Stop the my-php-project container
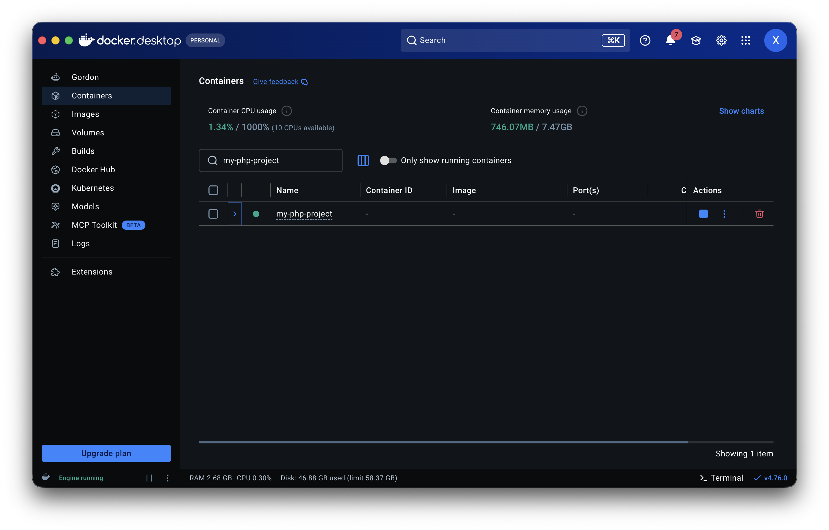This screenshot has height=530, width=829. coord(703,214)
